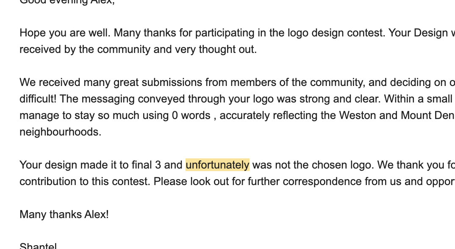455x249 pixels.
Task: Click the word "Weston"
Action: click(x=339, y=115)
